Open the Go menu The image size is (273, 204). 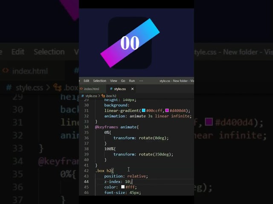123,81
